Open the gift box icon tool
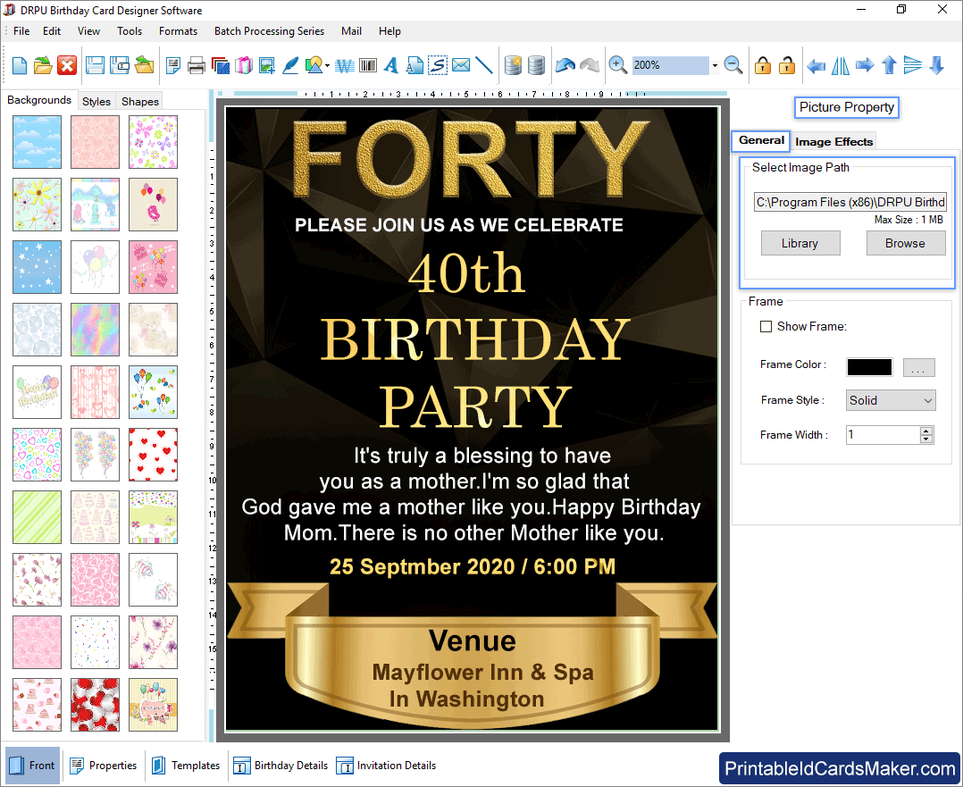Image resolution: width=963 pixels, height=787 pixels. (x=244, y=65)
